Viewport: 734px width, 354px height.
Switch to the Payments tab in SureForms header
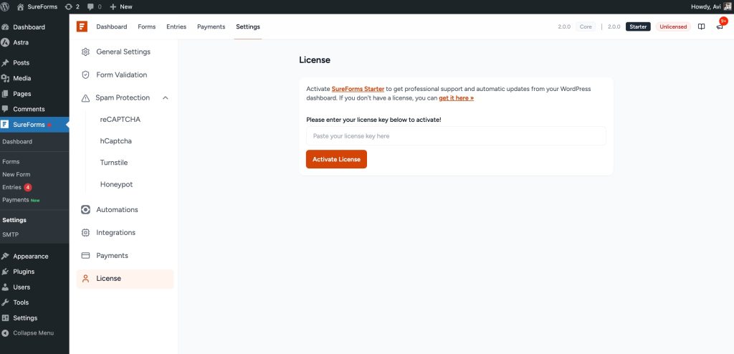tap(211, 27)
